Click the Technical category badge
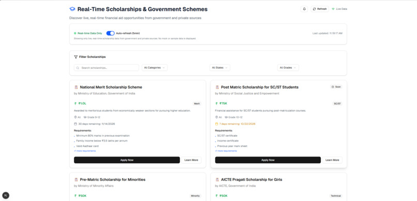The image size is (417, 201). coord(336,196)
